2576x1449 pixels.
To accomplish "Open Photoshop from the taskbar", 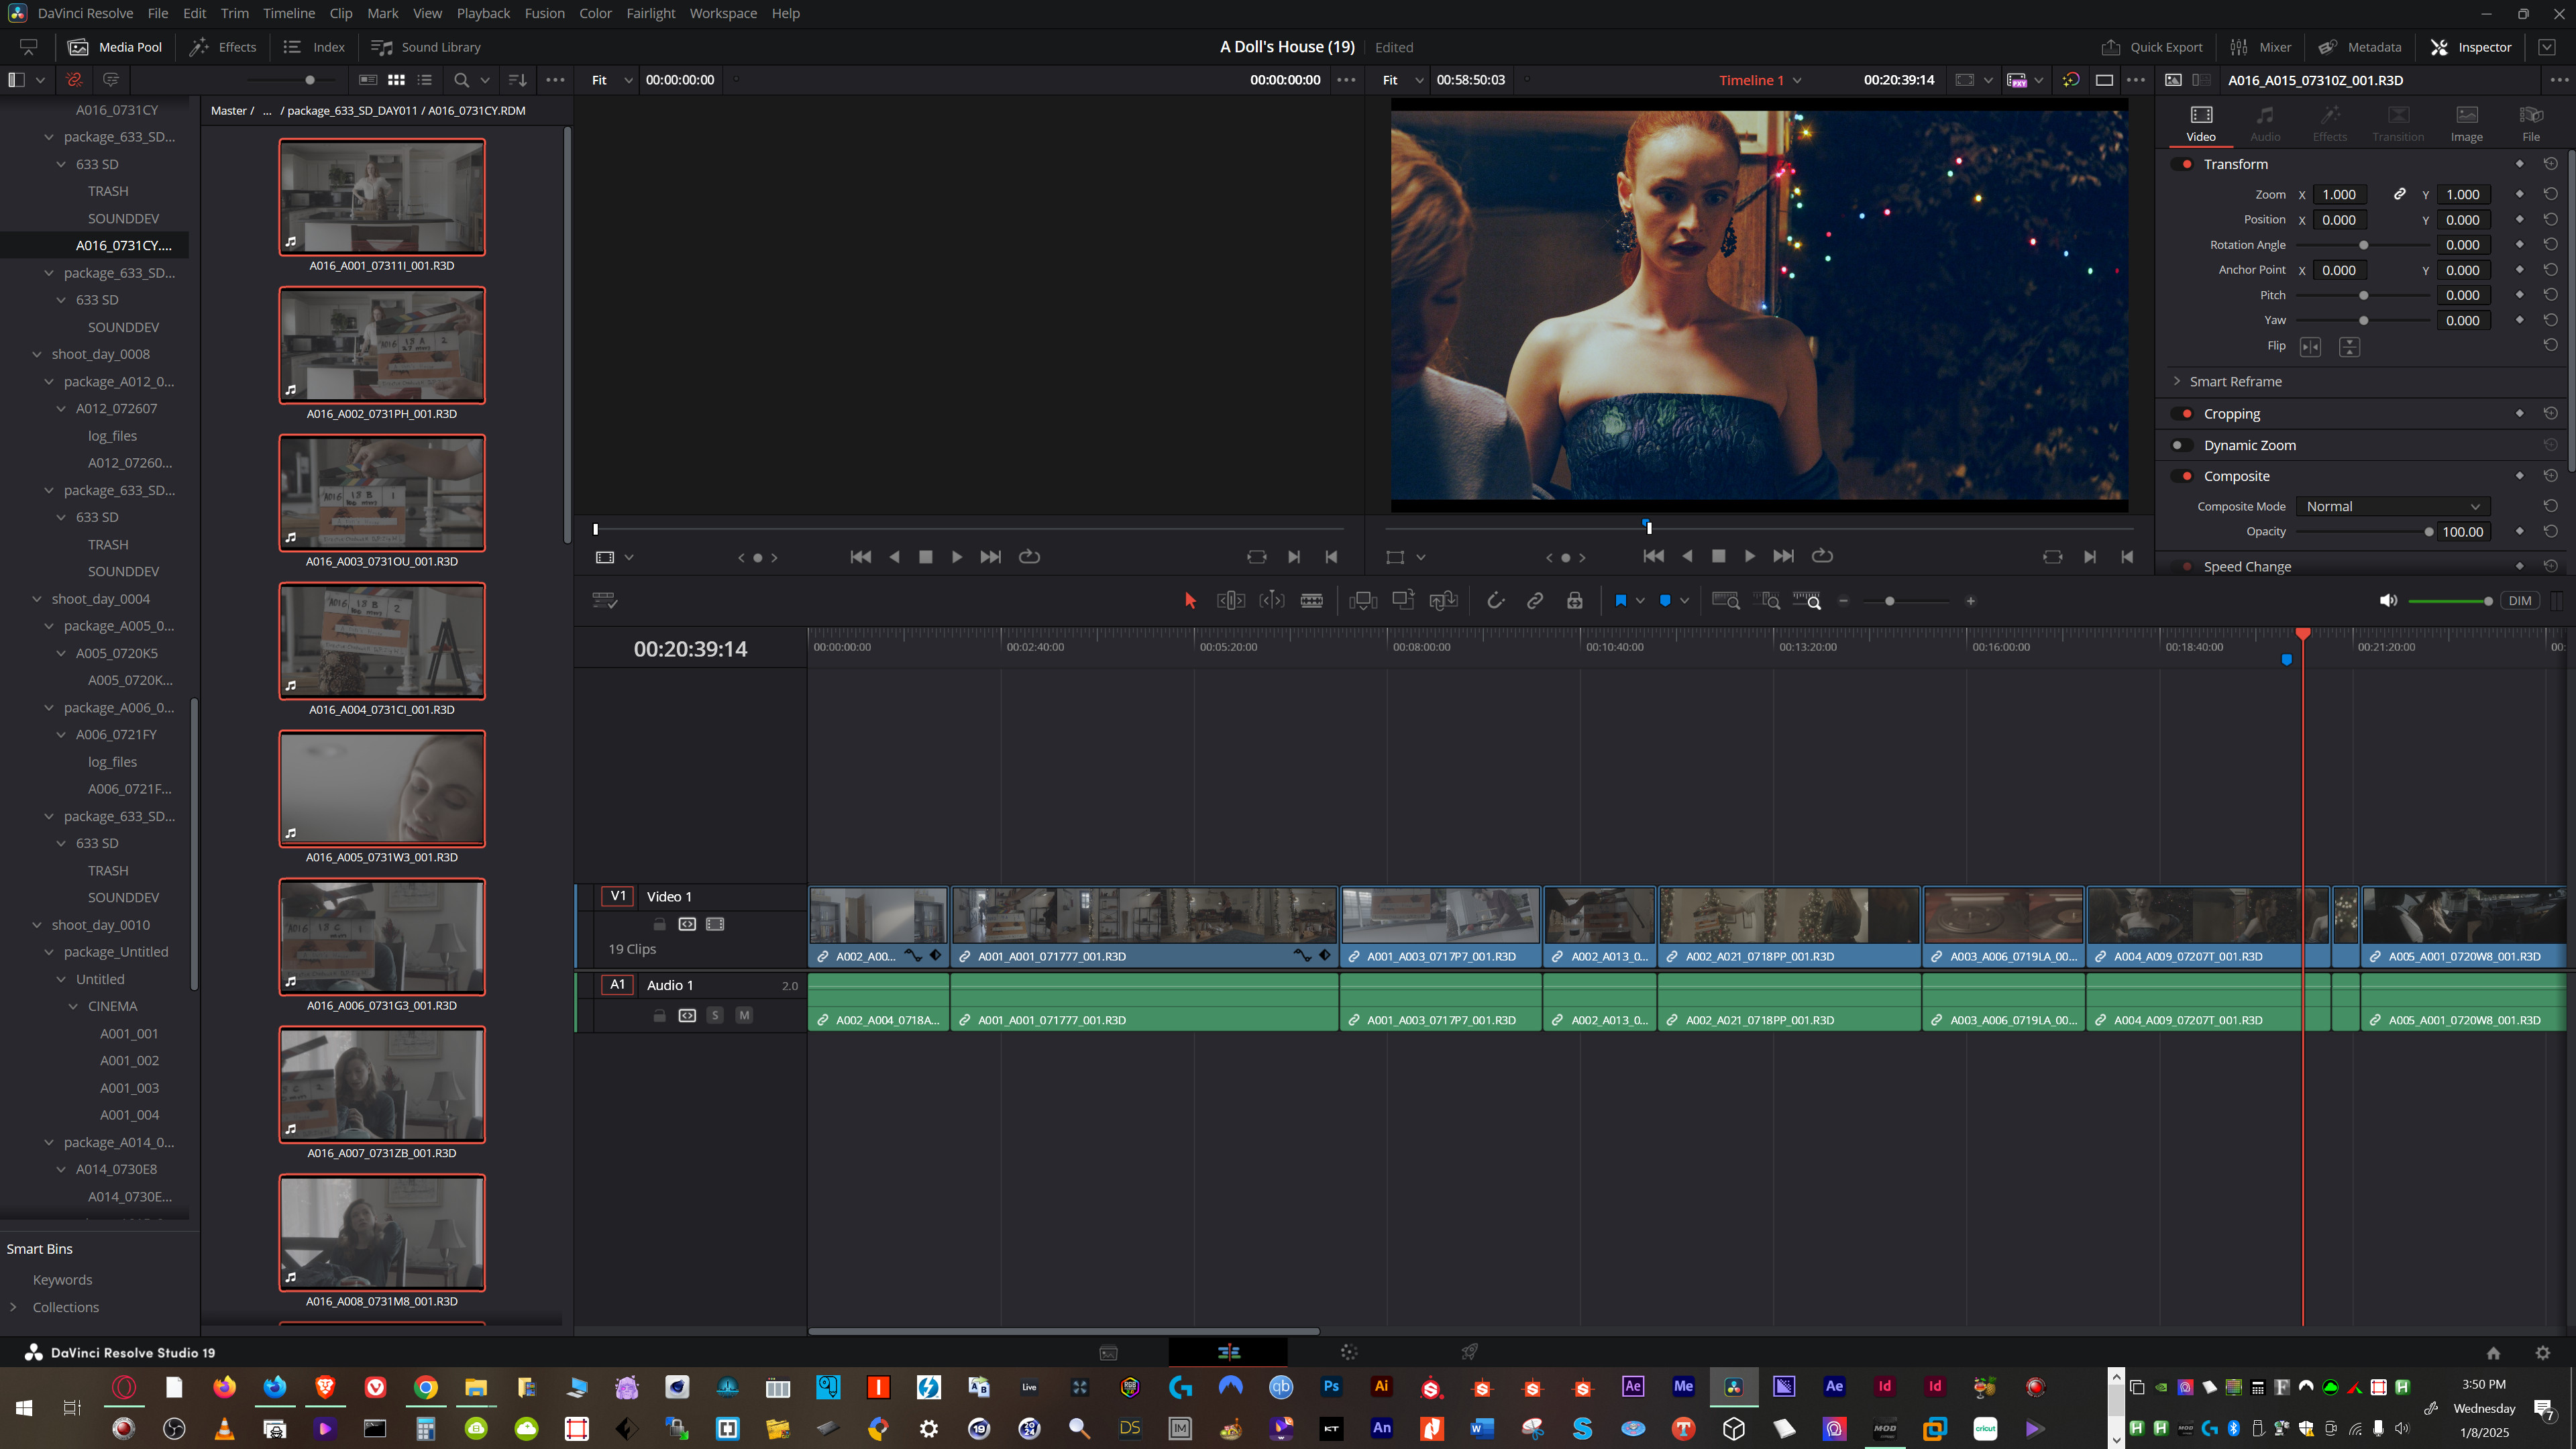I will coord(1331,1386).
